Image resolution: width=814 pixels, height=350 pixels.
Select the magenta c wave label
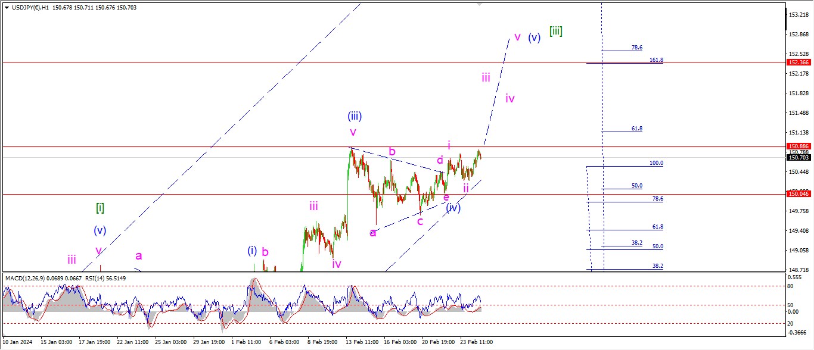(420, 221)
